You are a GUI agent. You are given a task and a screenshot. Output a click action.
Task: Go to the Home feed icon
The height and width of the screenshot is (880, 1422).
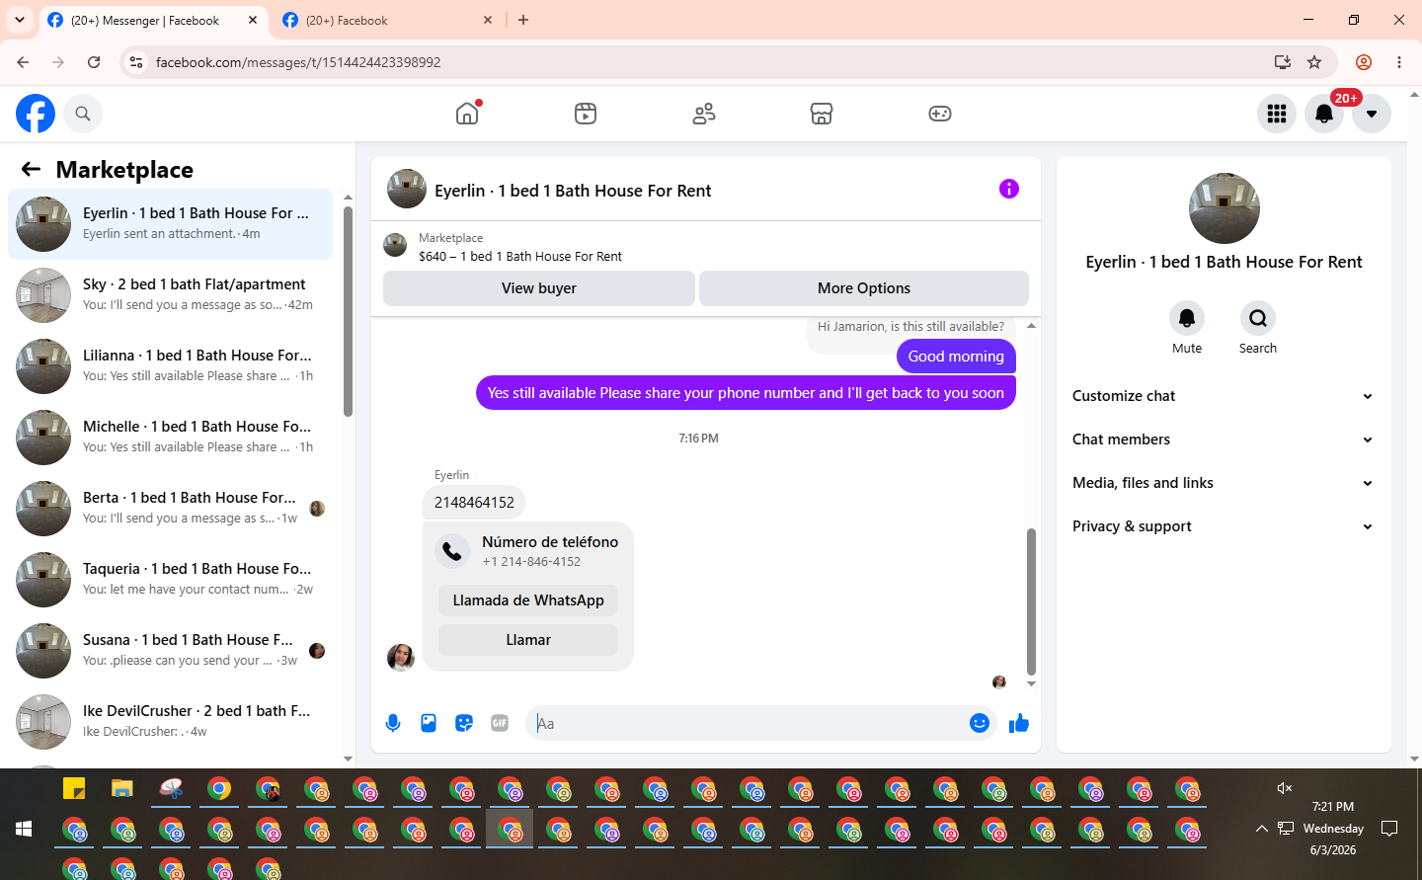pyautogui.click(x=467, y=114)
